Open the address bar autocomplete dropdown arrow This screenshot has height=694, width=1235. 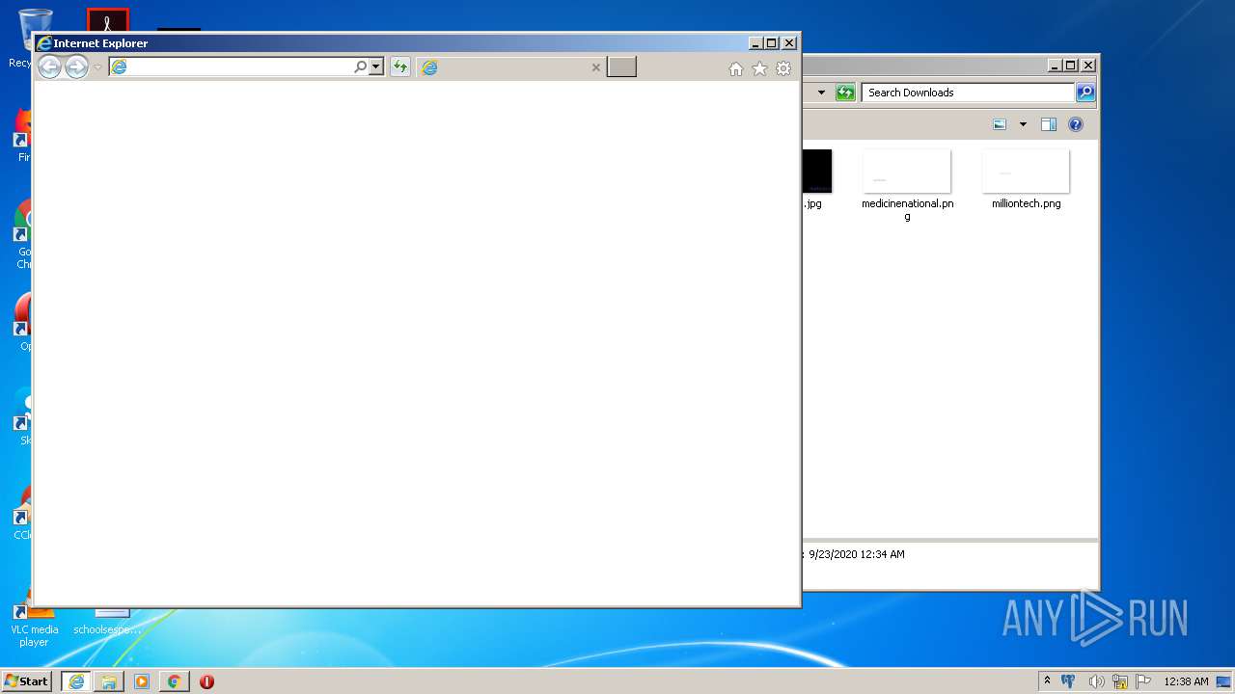click(376, 67)
